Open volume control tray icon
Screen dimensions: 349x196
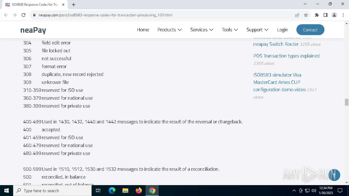pyautogui.click(x=314, y=191)
